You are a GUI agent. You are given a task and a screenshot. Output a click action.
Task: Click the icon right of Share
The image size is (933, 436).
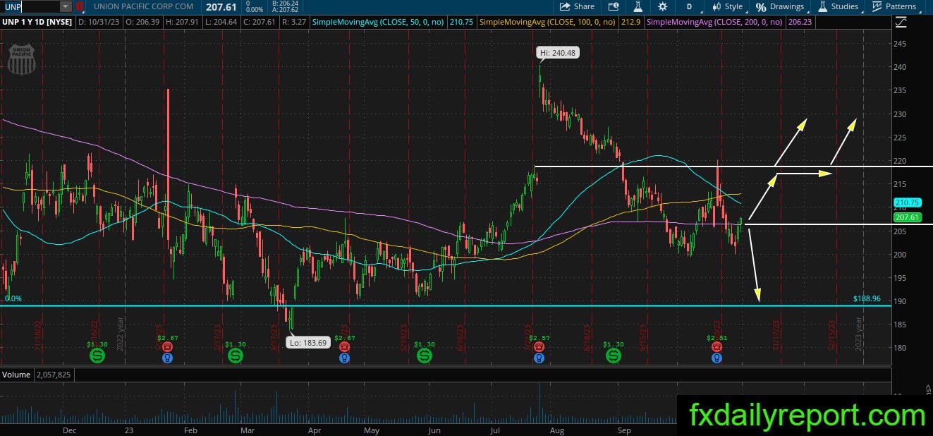pos(613,6)
